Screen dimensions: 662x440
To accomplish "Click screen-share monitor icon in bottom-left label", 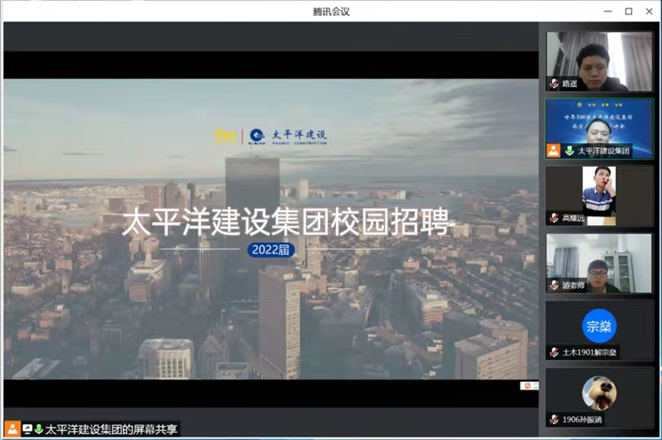I will (x=27, y=429).
